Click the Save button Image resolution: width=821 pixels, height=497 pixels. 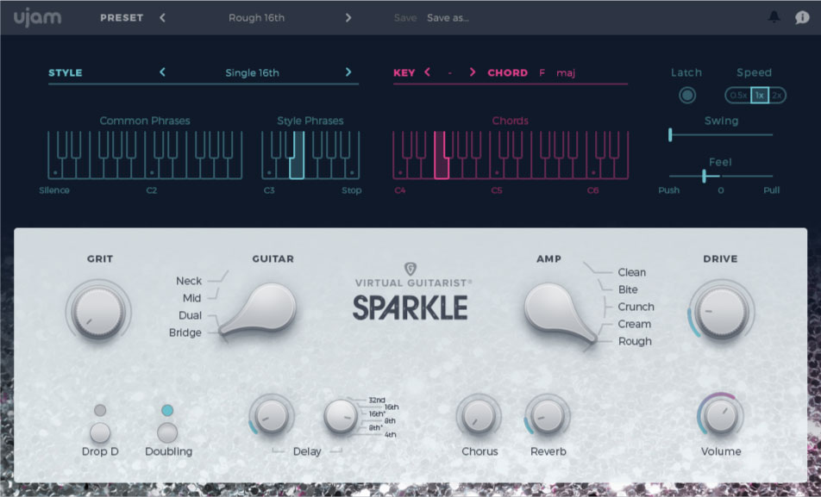click(405, 18)
